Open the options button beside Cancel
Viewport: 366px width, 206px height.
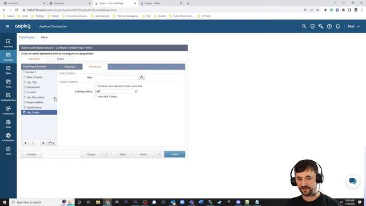click(x=106, y=154)
